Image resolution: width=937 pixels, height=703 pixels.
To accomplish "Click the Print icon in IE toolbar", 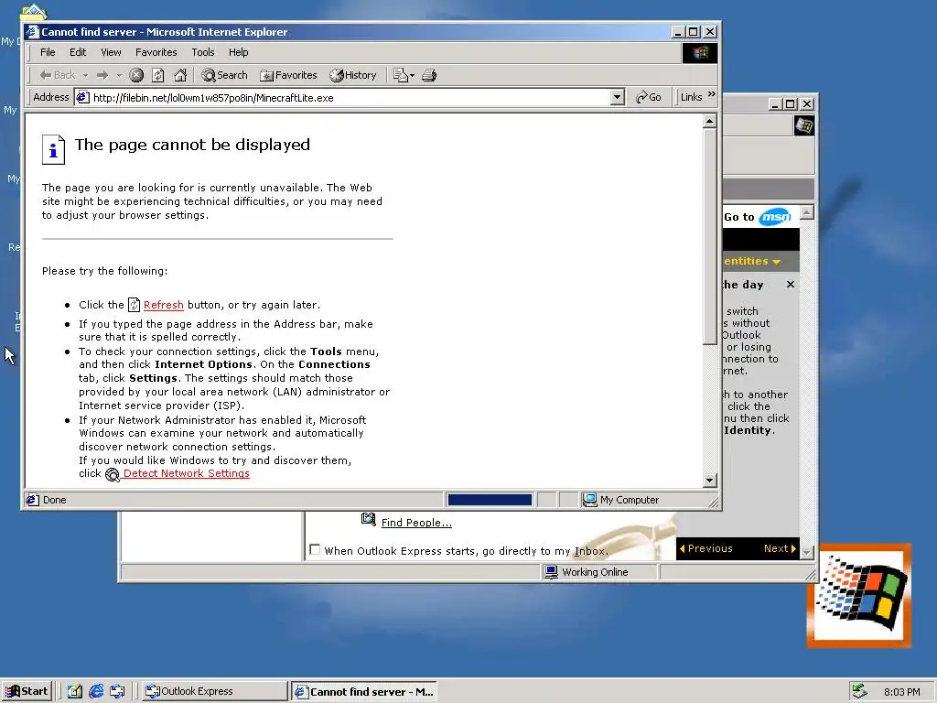I will [429, 75].
